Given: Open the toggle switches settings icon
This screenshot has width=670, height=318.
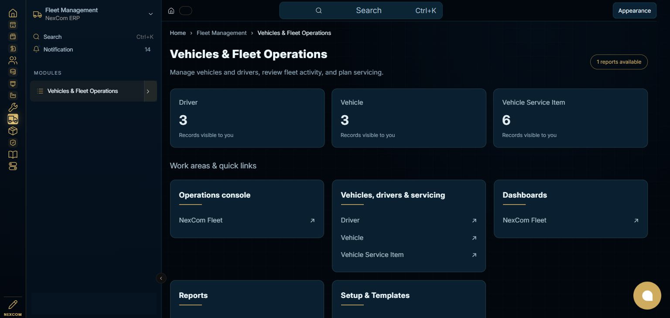Looking at the screenshot, I should (x=13, y=166).
